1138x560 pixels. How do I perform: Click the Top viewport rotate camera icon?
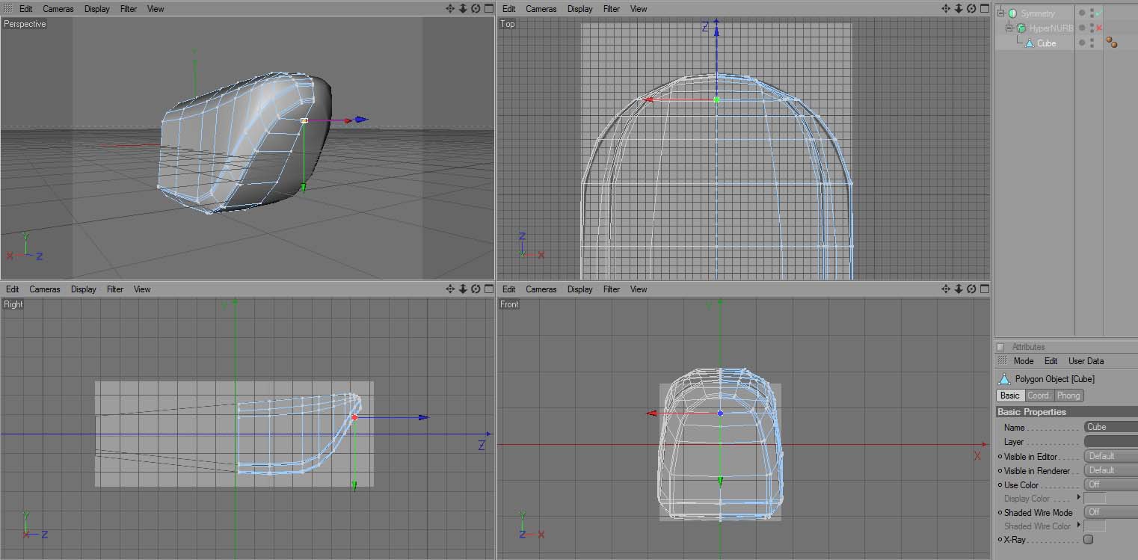point(971,8)
